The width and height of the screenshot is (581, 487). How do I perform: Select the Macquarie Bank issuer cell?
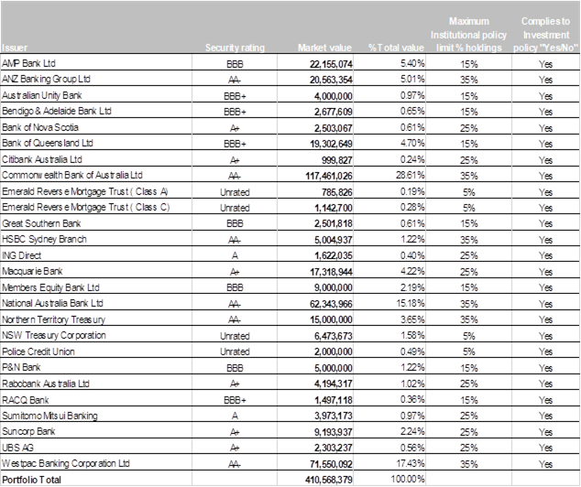point(33,271)
